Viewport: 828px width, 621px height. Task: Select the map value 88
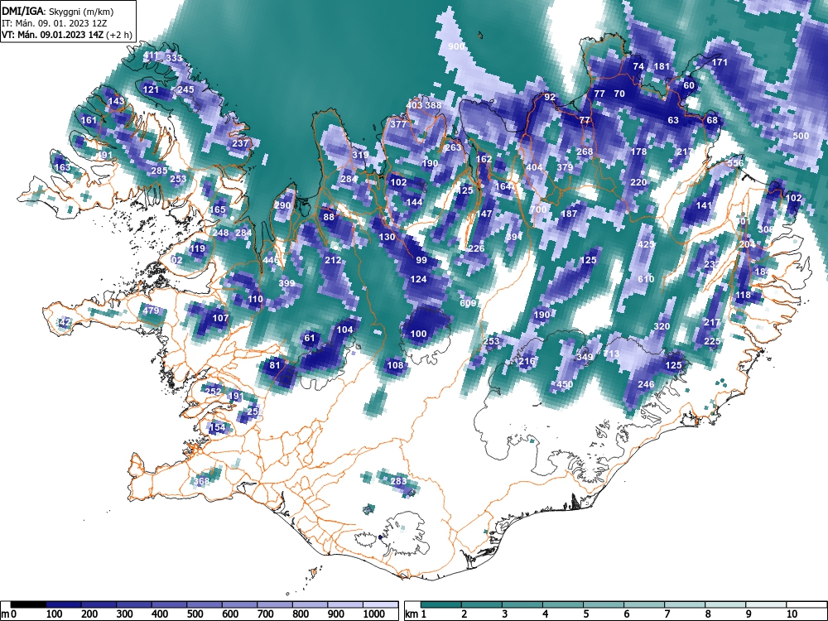(329, 217)
